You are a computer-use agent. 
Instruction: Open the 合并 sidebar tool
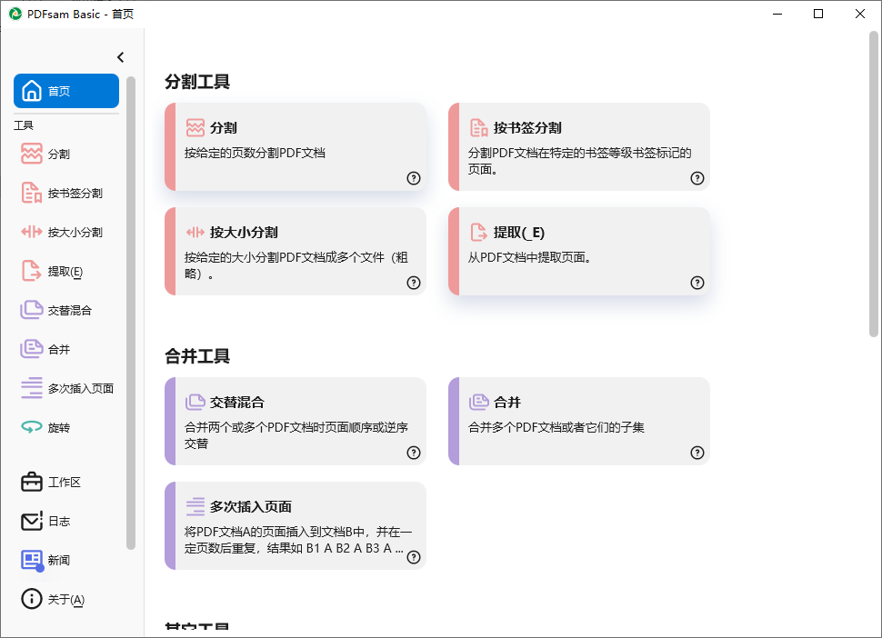tap(58, 349)
